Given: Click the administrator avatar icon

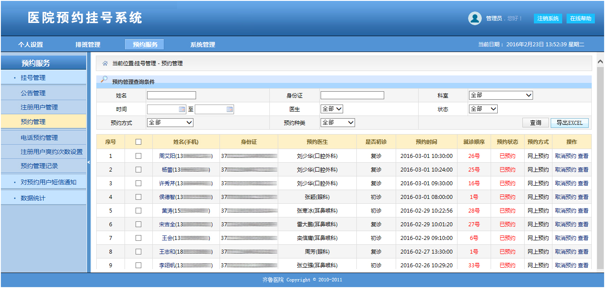Looking at the screenshot, I should point(475,18).
